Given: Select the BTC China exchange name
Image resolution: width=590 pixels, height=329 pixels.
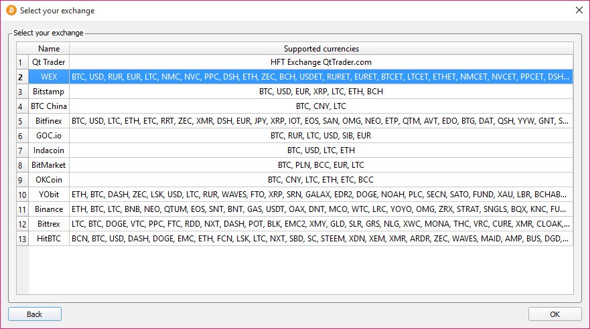Looking at the screenshot, I should pyautogui.click(x=49, y=106).
